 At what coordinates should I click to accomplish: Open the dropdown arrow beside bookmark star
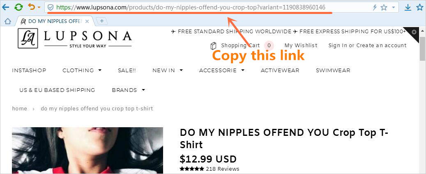(394, 8)
